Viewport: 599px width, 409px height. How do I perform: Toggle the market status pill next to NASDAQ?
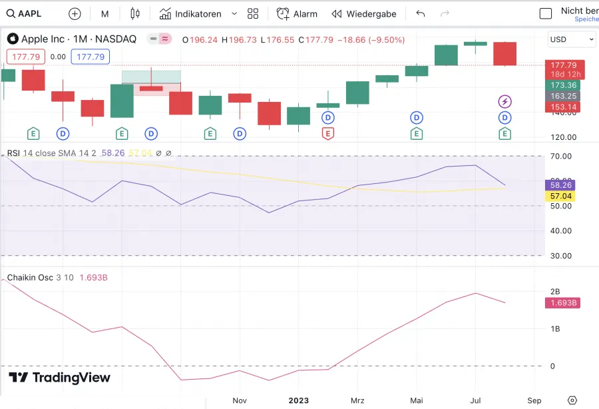click(159, 39)
